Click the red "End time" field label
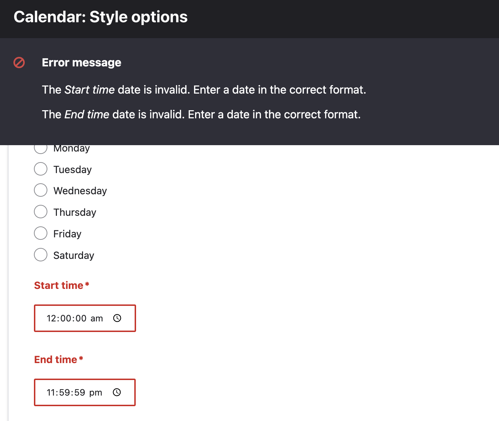The image size is (499, 421). pyautogui.click(x=55, y=360)
